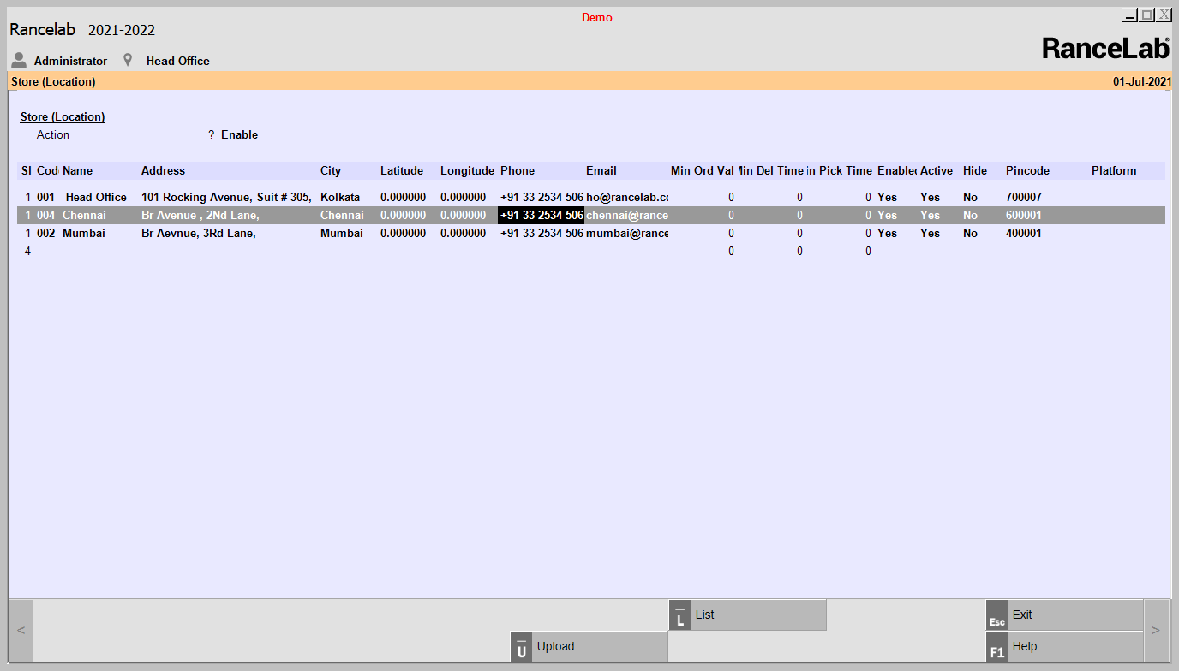Click the Longitude column header
Image resolution: width=1179 pixels, height=671 pixels.
(467, 171)
